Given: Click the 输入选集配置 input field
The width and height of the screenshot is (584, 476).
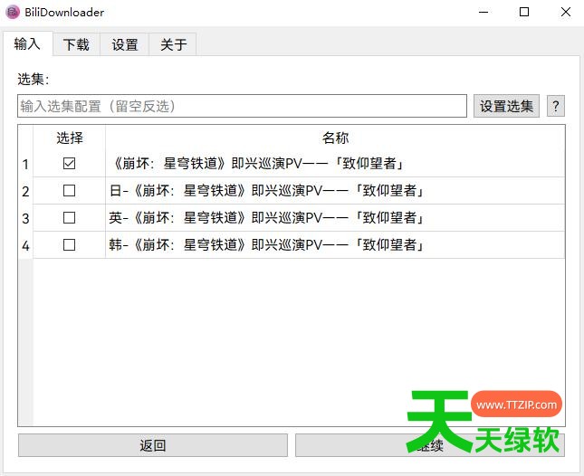Looking at the screenshot, I should [242, 106].
